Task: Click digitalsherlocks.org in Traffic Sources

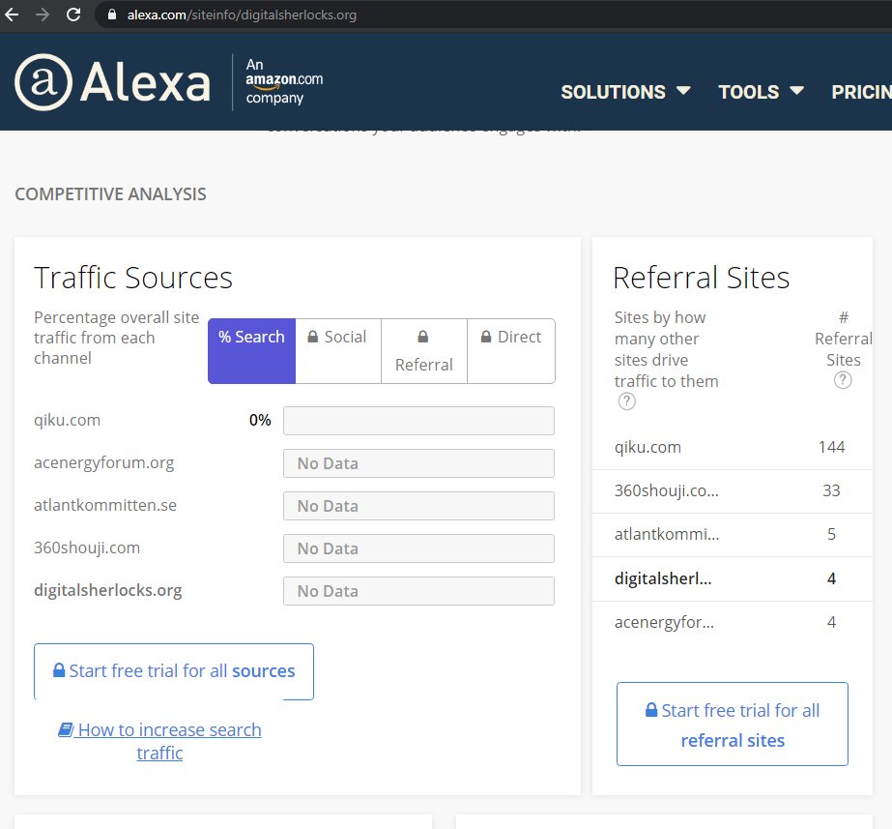Action: tap(108, 590)
